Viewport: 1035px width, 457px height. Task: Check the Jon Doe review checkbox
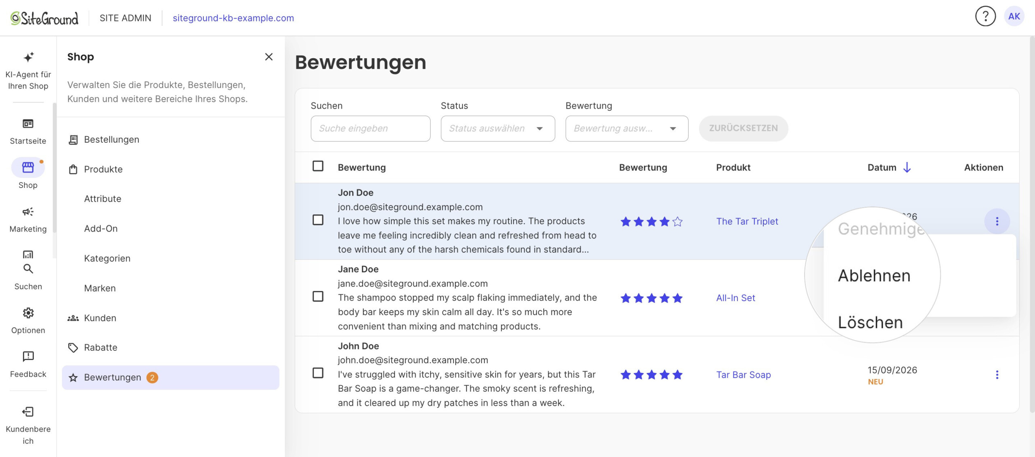(318, 220)
